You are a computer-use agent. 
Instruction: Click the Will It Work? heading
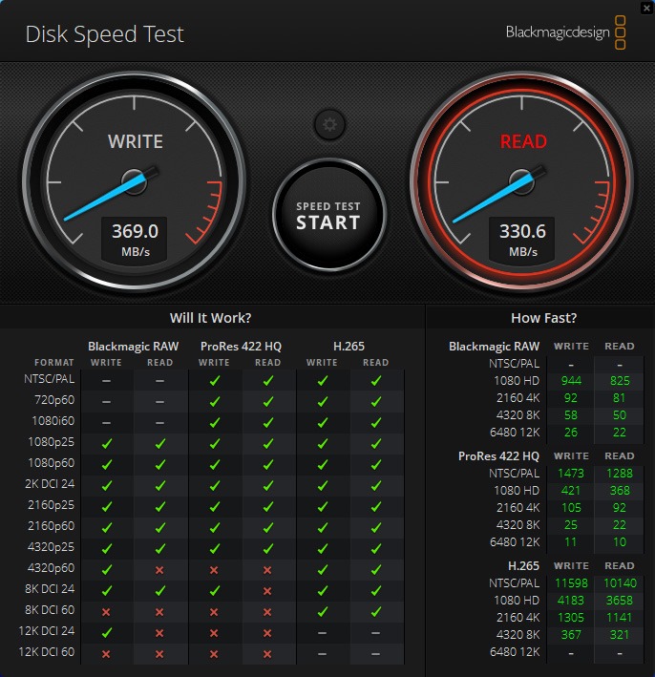tap(210, 318)
